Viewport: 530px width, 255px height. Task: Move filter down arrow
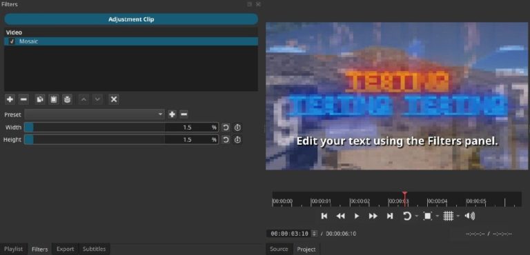tap(97, 99)
